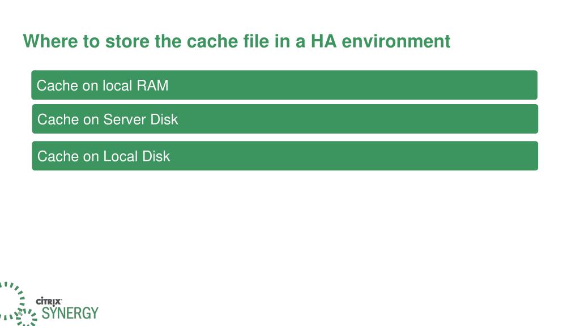
Task: Click the Citrix wordmark logo
Action: coord(49,301)
